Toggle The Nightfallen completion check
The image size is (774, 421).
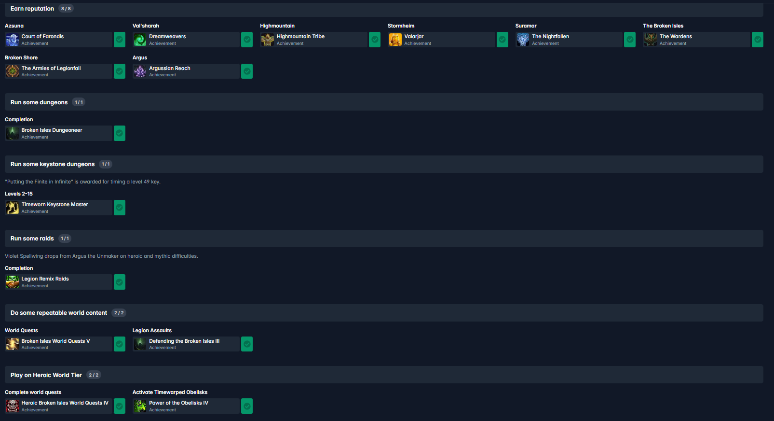[630, 40]
